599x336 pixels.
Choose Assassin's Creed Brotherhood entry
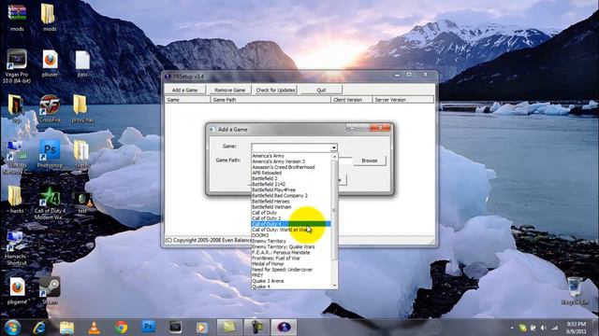click(291, 167)
